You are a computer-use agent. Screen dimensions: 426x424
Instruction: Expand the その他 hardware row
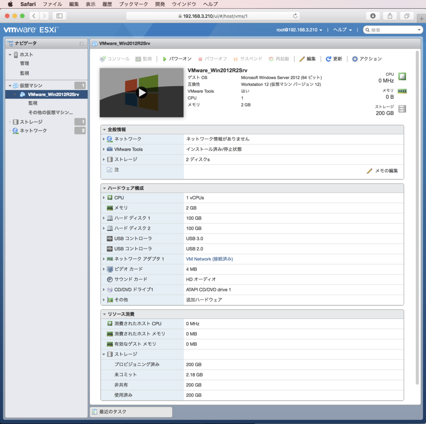(104, 300)
